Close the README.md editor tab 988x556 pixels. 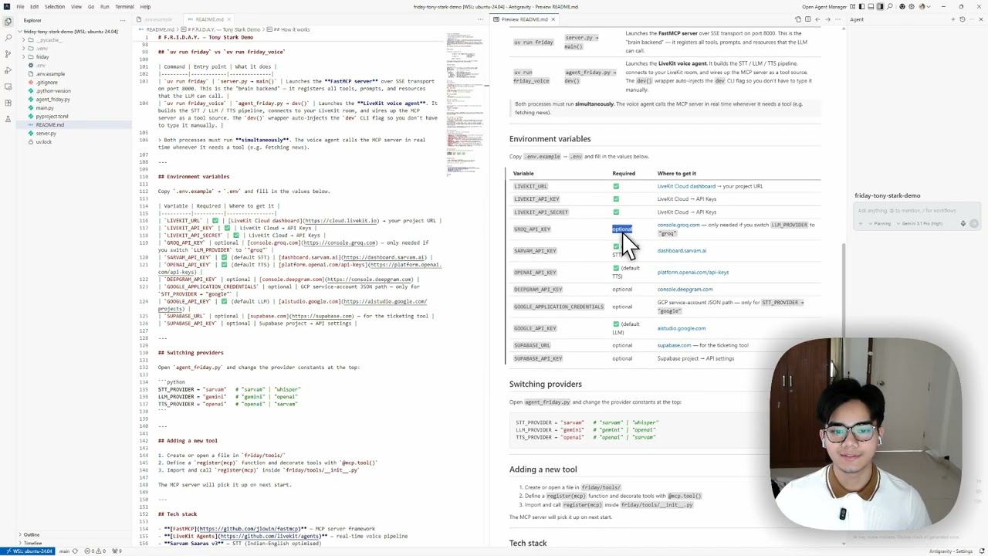(229, 19)
